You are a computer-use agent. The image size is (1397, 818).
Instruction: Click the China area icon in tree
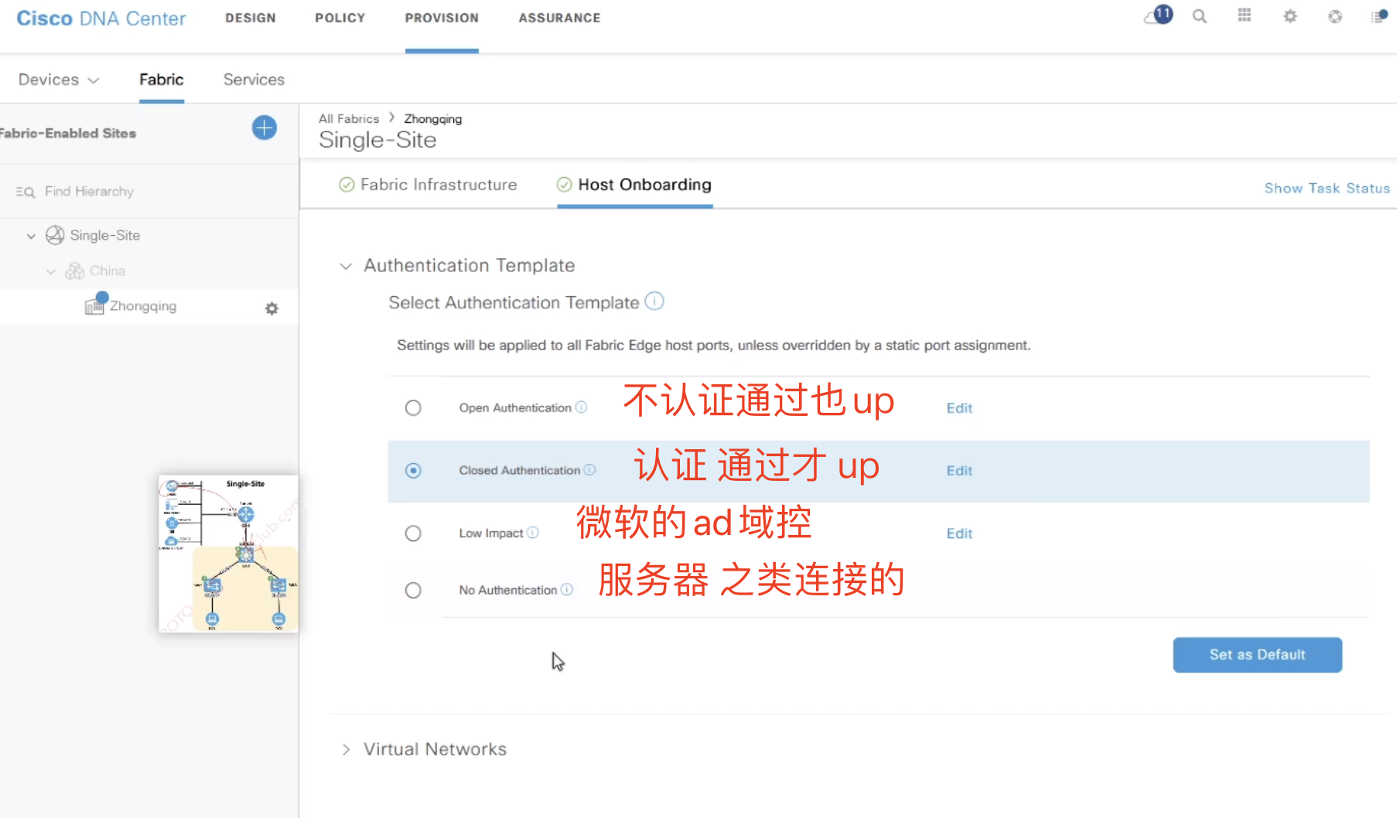pos(75,271)
